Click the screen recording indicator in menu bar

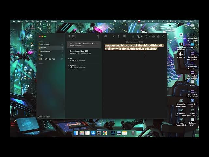point(115,21)
